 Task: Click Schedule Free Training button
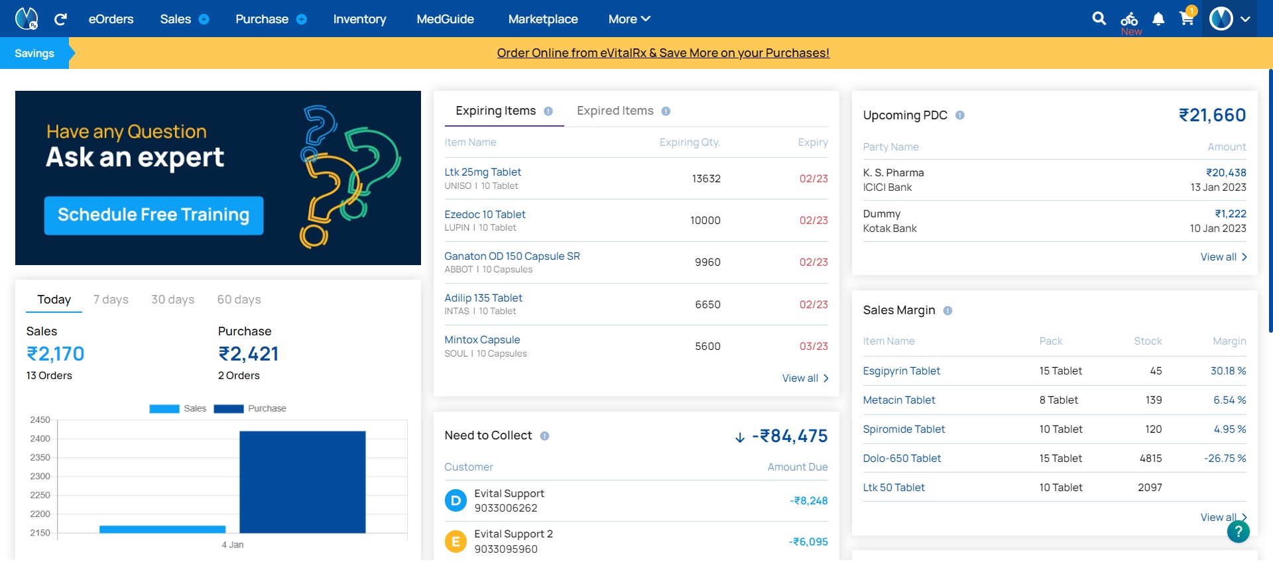154,215
